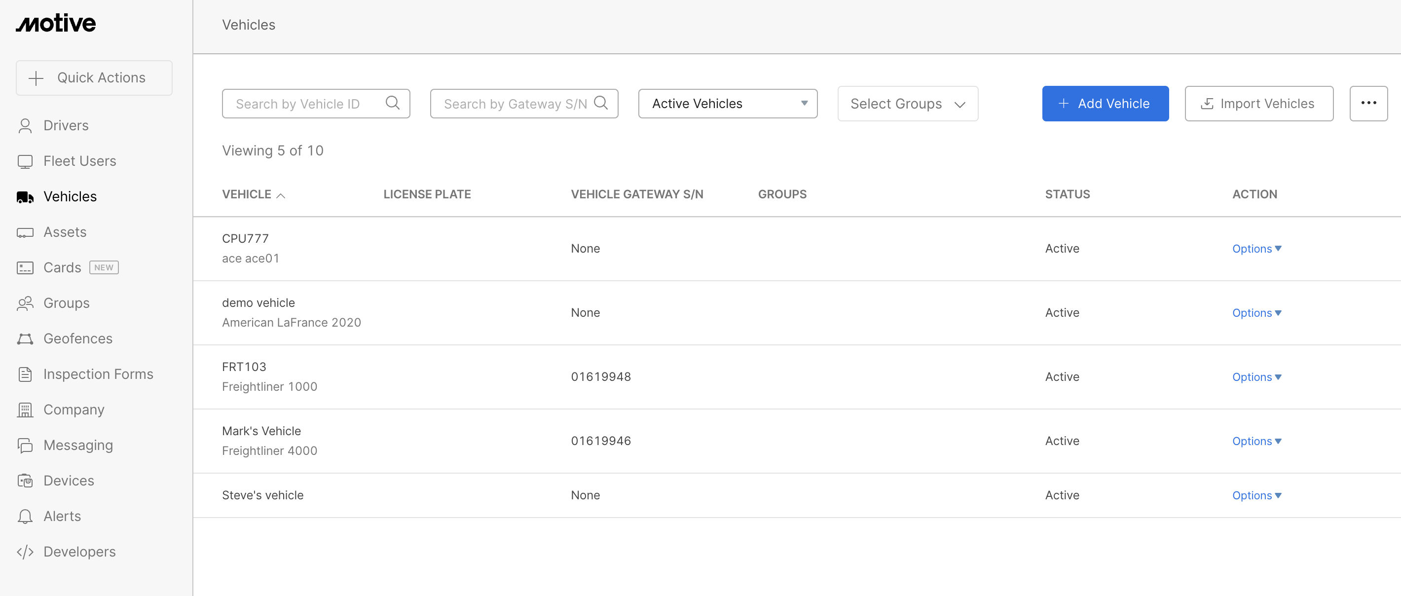Click the Cards icon in sidebar
Image resolution: width=1401 pixels, height=596 pixels.
point(25,267)
